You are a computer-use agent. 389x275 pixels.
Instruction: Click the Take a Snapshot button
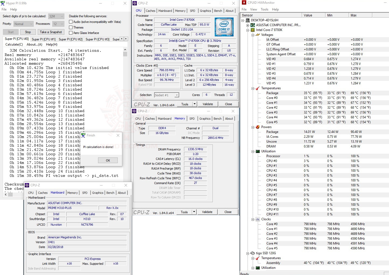(x=51, y=32)
